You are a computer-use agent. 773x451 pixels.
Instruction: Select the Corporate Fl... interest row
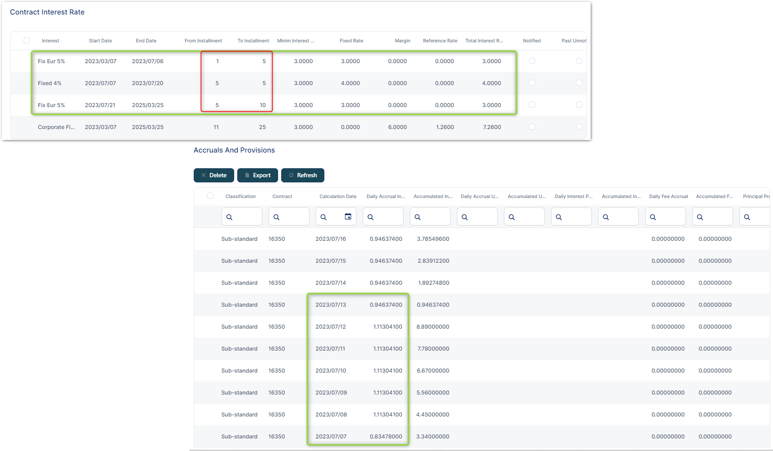[56, 127]
